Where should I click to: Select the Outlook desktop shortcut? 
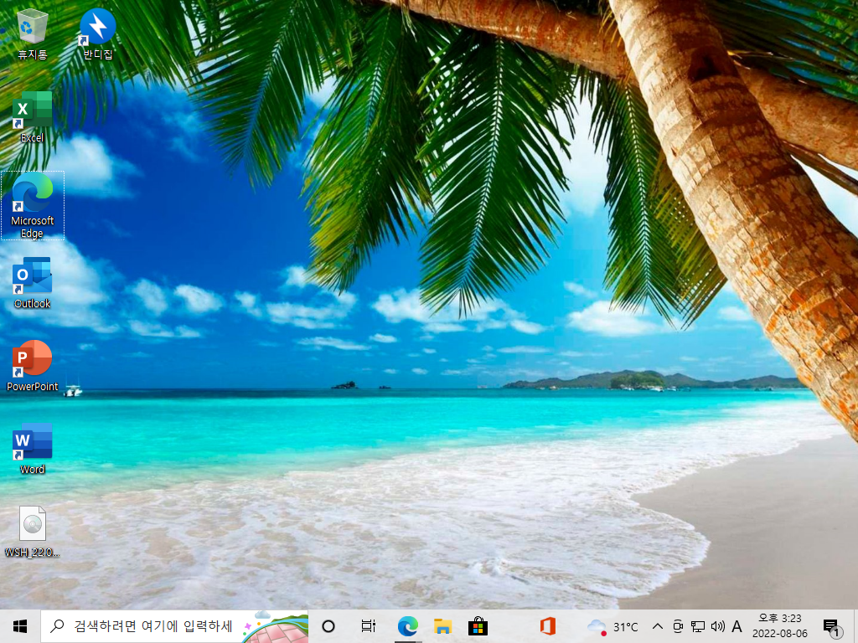point(33,283)
